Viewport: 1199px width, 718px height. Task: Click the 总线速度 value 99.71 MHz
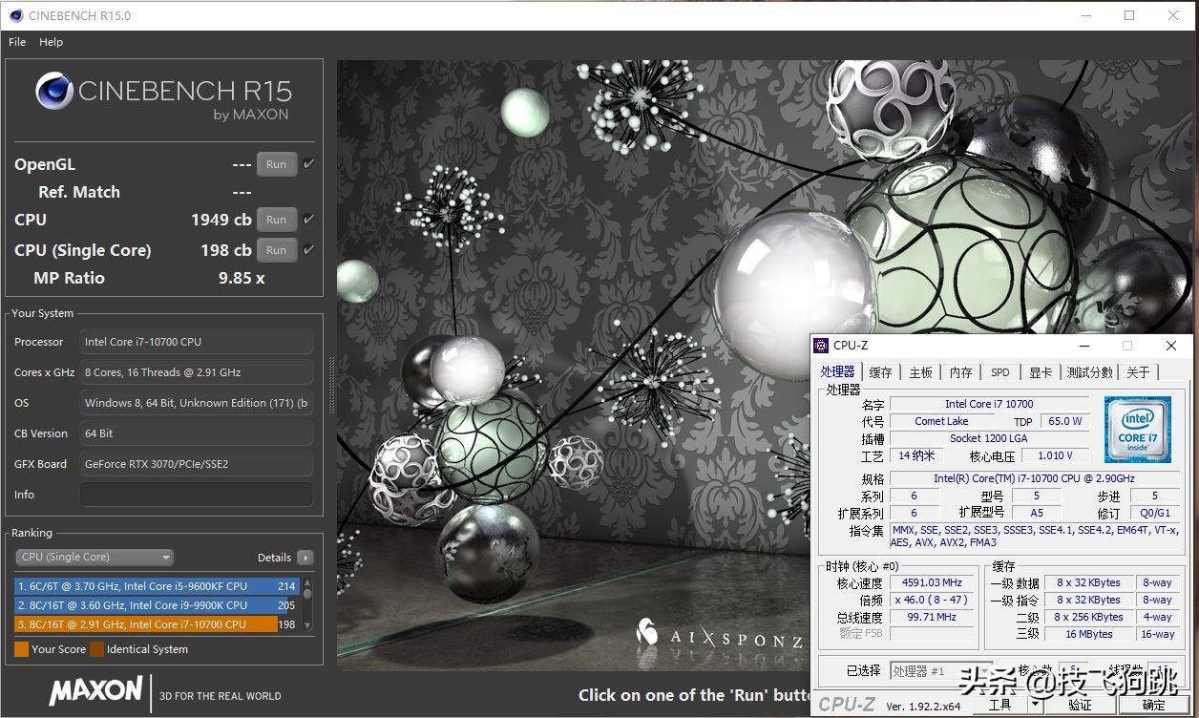coord(932,617)
